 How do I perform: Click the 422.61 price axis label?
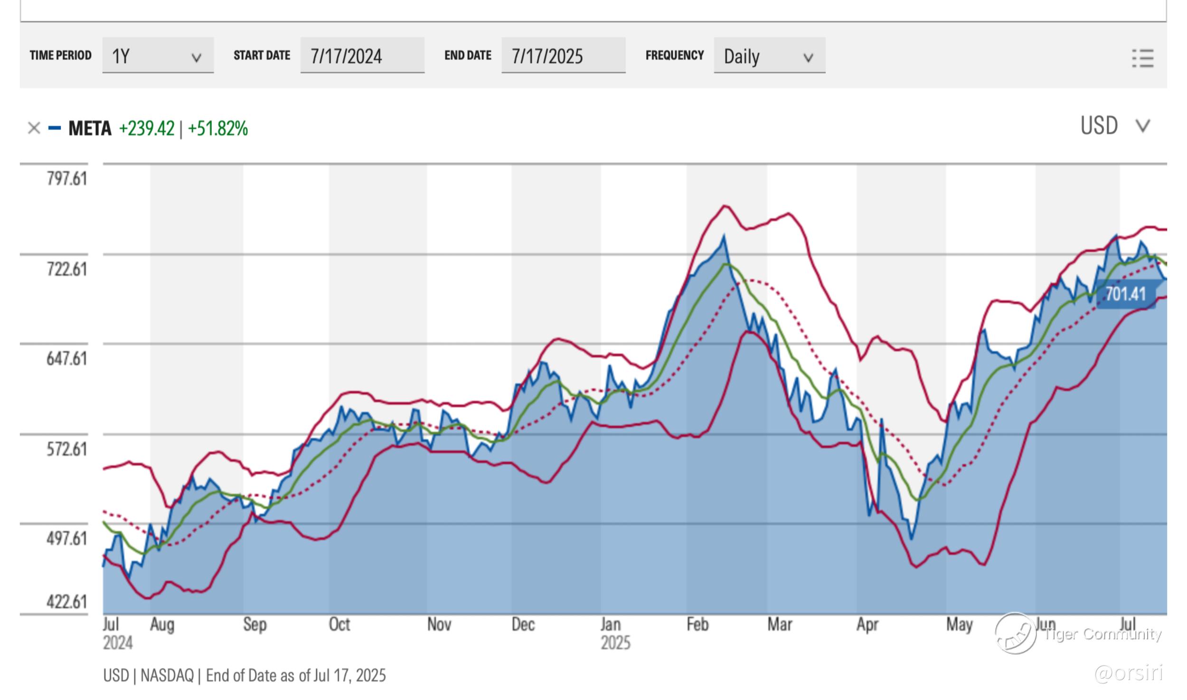[x=67, y=602]
